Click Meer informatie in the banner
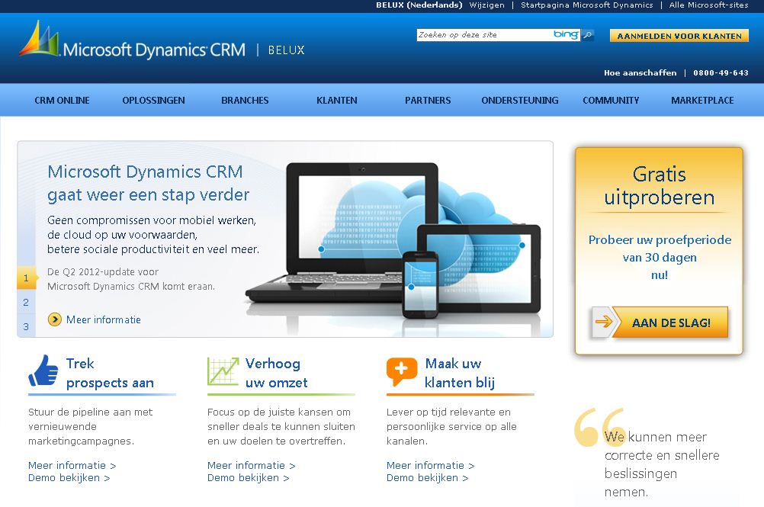This screenshot has height=507, width=764. tap(103, 319)
